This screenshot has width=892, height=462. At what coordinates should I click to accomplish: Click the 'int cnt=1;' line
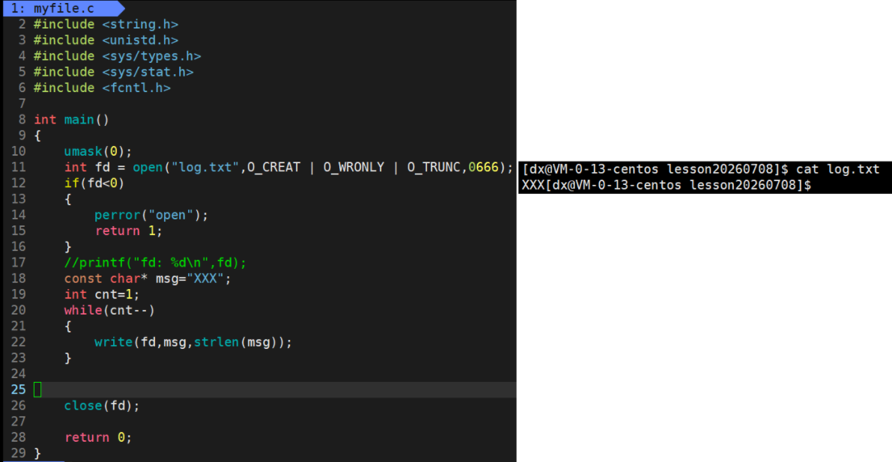click(102, 295)
